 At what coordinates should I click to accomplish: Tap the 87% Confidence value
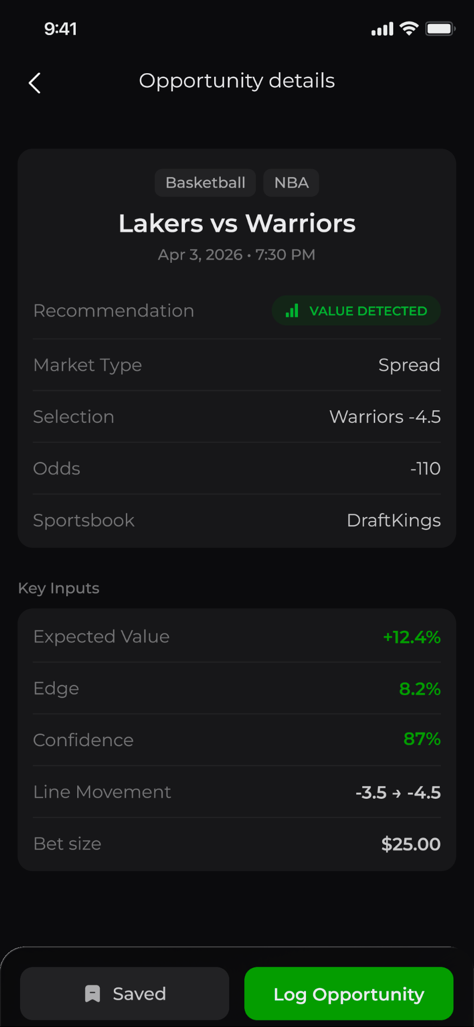pyautogui.click(x=422, y=739)
